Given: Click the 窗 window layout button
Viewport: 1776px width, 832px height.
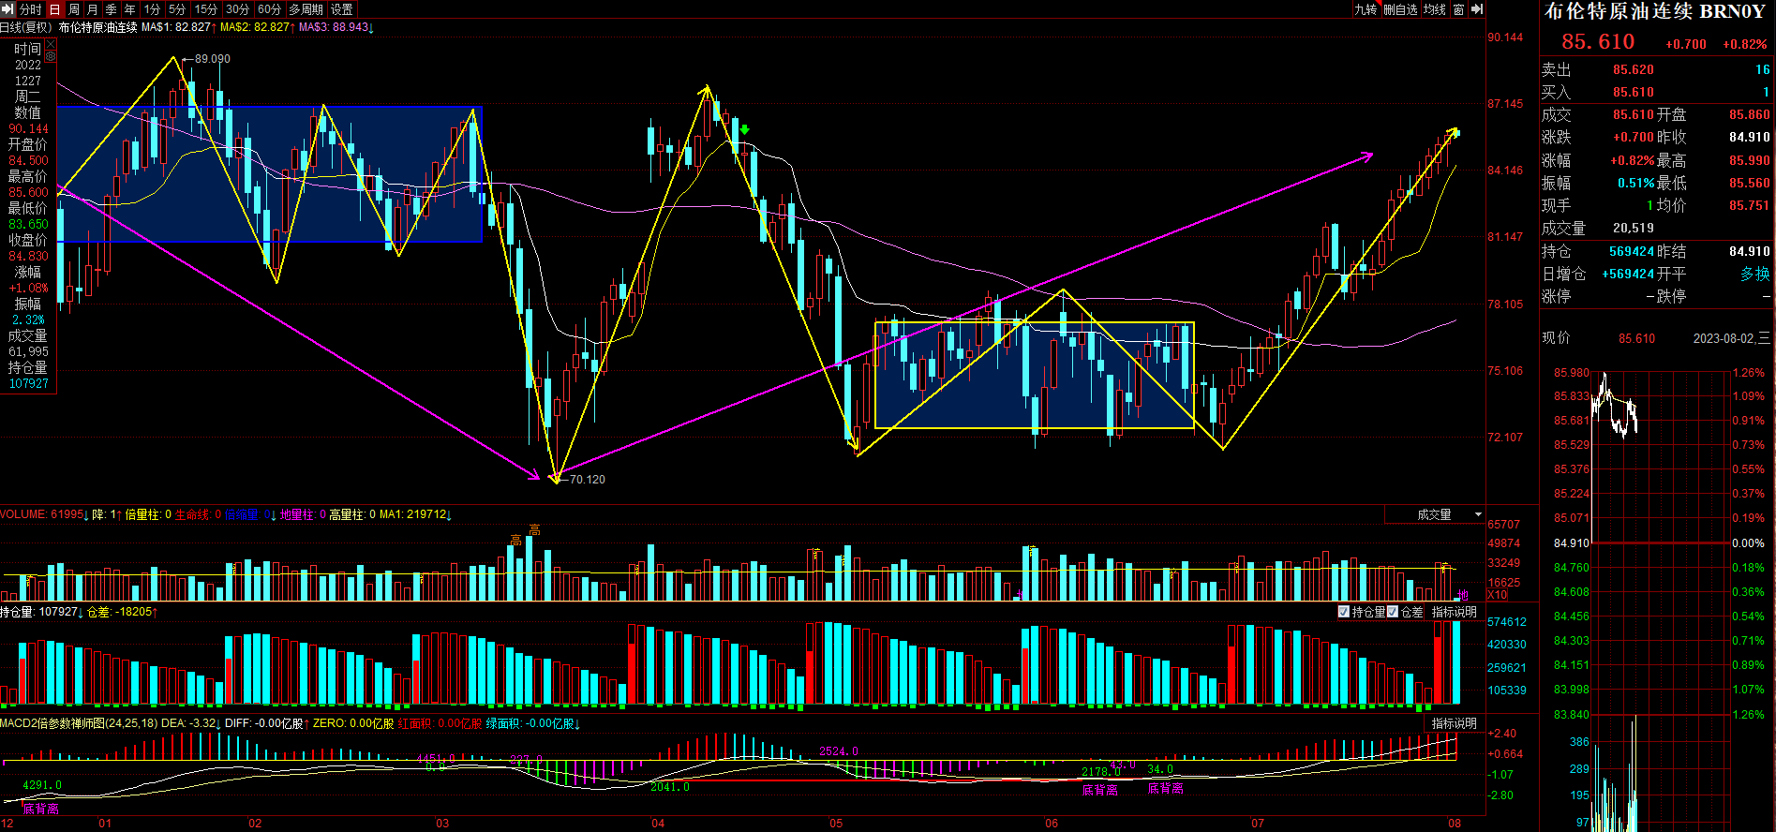Looking at the screenshot, I should pos(1458,9).
